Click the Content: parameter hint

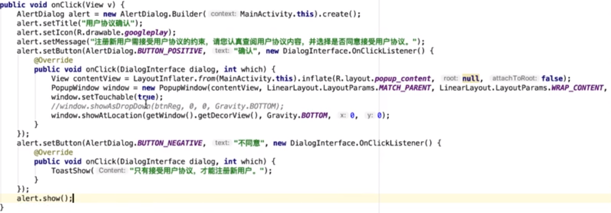point(112,171)
